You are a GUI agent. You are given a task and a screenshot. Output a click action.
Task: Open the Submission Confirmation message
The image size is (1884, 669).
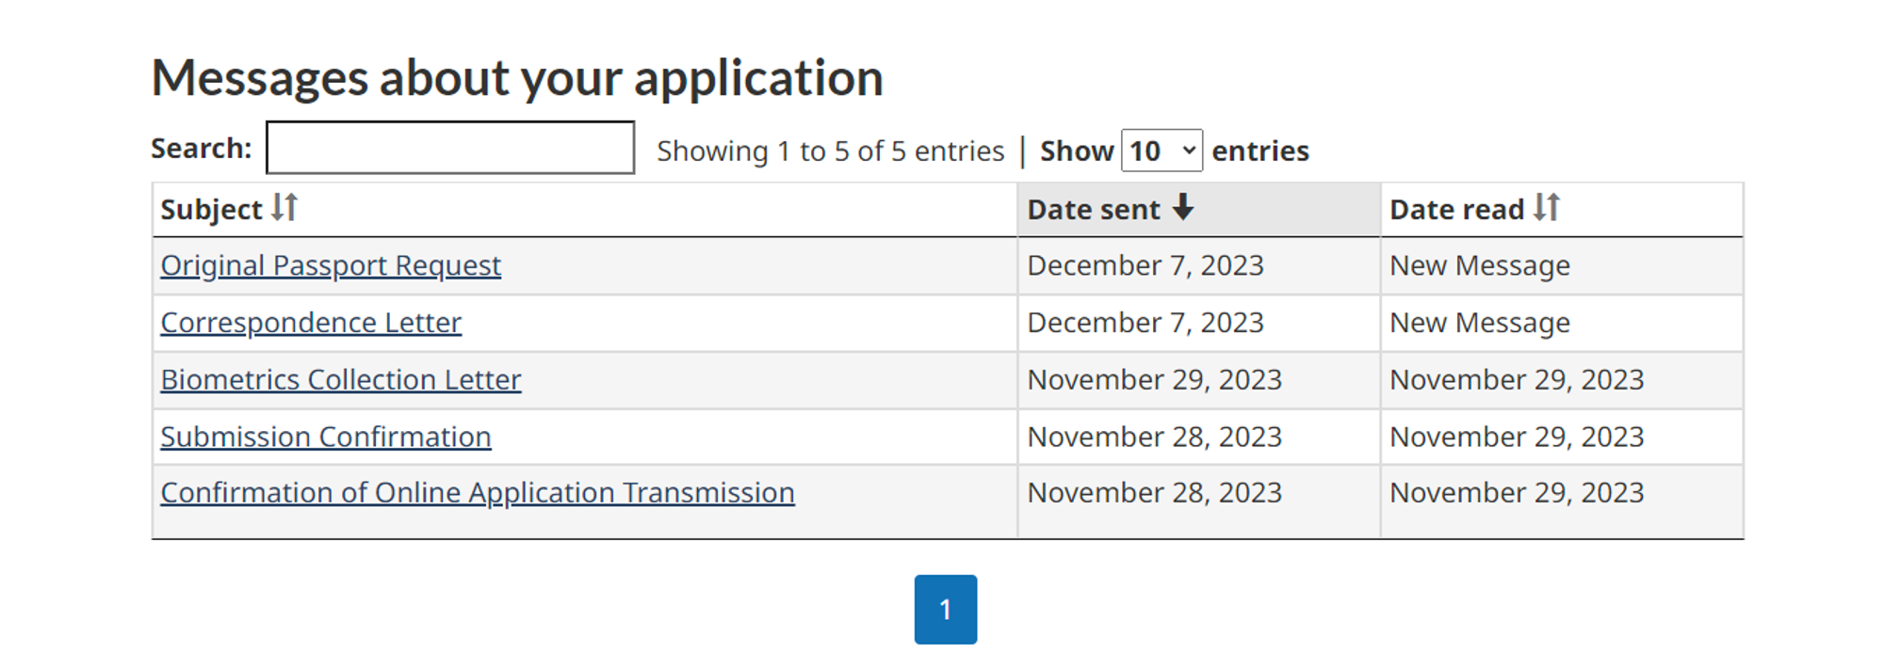tap(326, 437)
